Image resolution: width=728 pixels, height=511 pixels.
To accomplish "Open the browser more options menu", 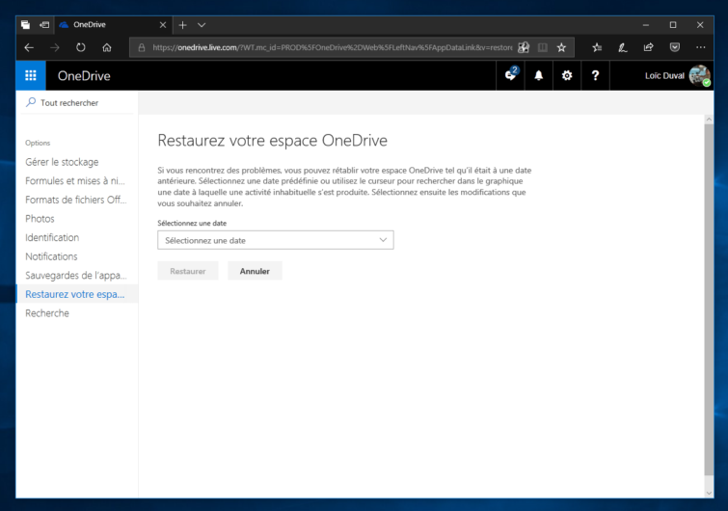I will (x=701, y=47).
